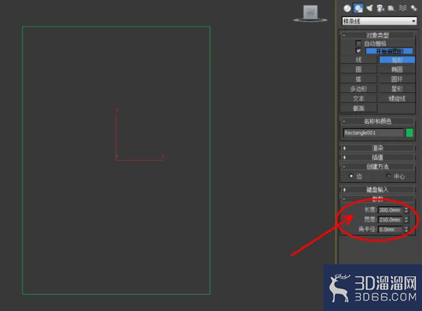Viewport: 422px width, 311px height.
Task: Choose the 多边形 polygon button
Action: [359, 89]
